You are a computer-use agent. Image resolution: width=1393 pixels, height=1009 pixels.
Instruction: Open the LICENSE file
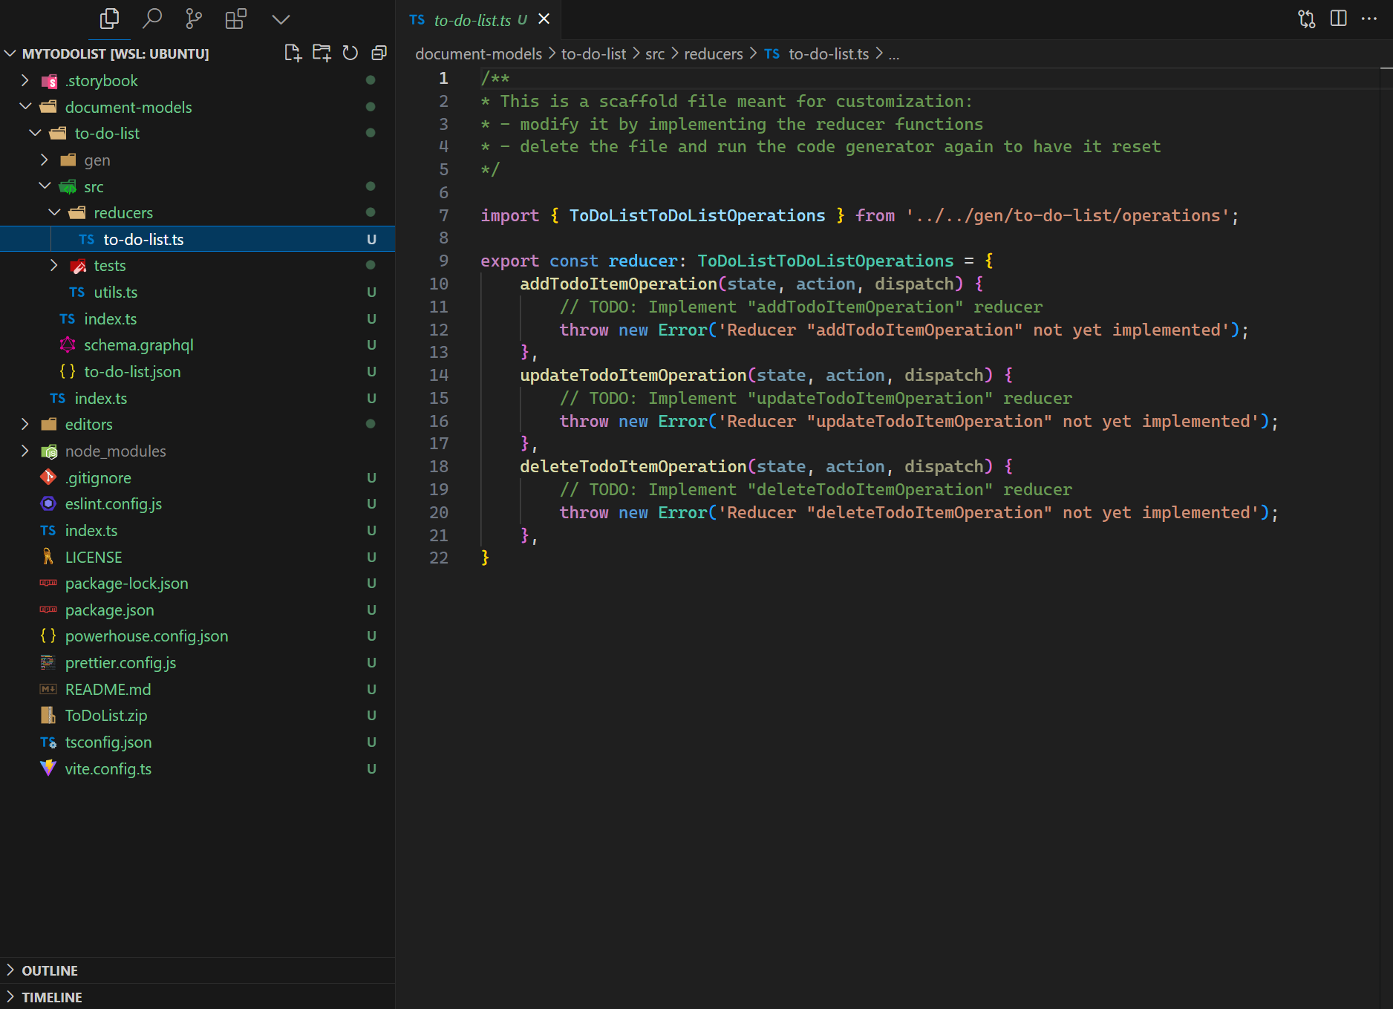(198, 557)
